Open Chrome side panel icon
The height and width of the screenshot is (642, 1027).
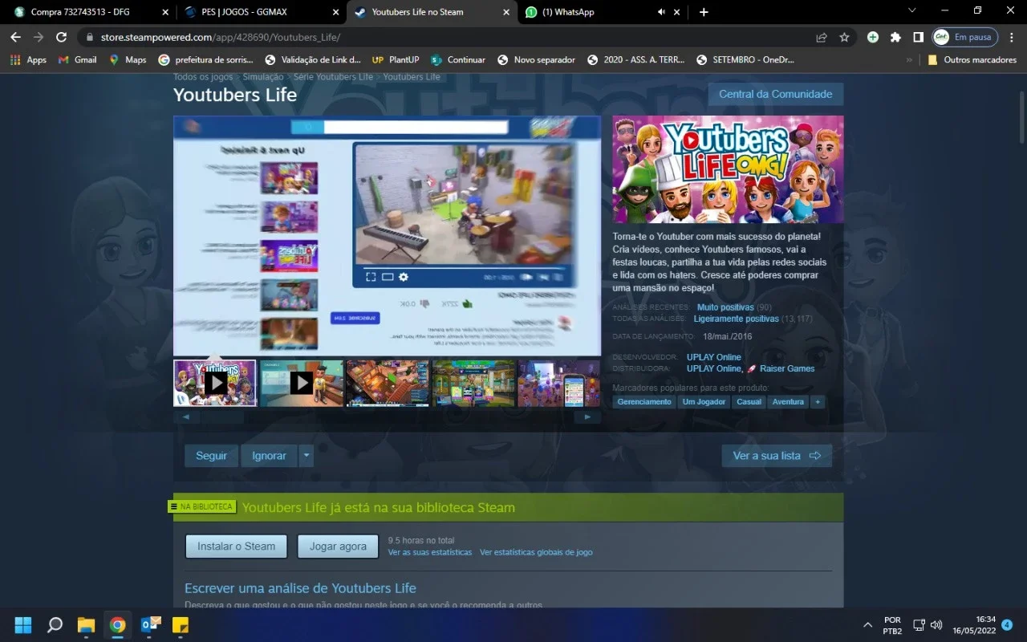point(918,37)
